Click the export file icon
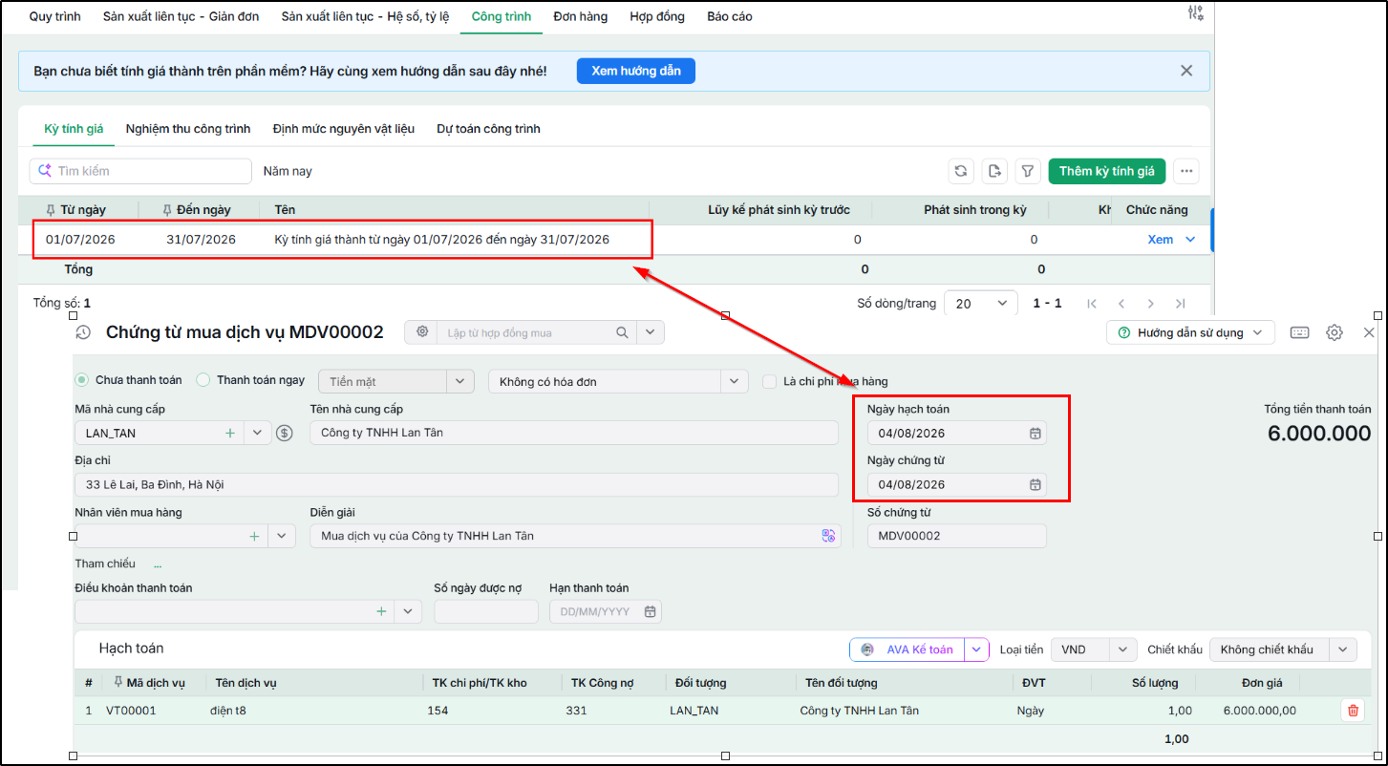Viewport: 1388px width, 766px height. (x=994, y=171)
